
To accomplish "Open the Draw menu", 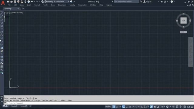I will tap(53, 5).
